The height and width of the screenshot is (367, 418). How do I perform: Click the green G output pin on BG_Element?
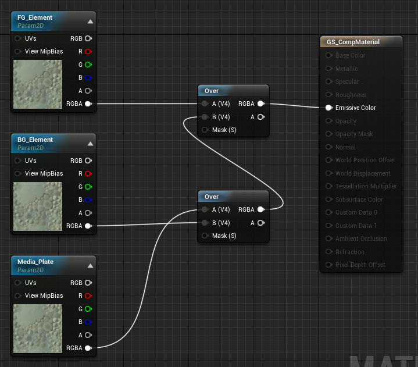coord(88,187)
